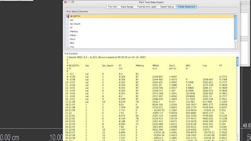Screen dimensions: 251x141
Task: Zoom the Plain Text Data Import window
Action: (x=73, y=2)
